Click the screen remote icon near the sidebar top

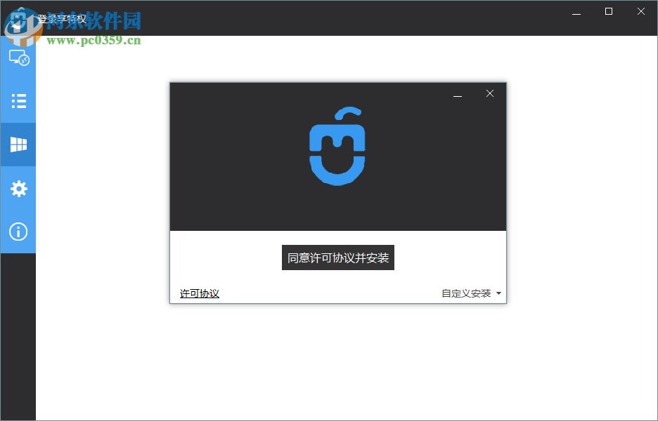pos(18,58)
